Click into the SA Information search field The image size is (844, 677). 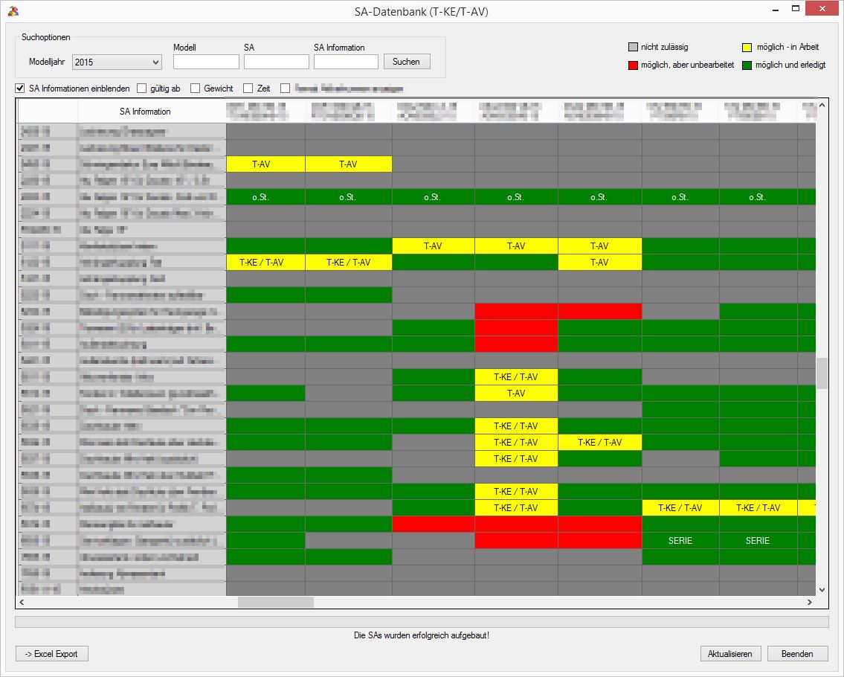tap(346, 62)
